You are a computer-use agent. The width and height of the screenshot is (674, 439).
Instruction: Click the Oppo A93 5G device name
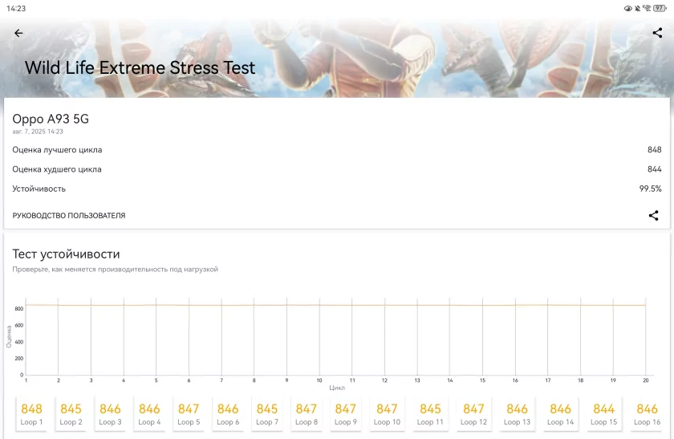click(51, 119)
